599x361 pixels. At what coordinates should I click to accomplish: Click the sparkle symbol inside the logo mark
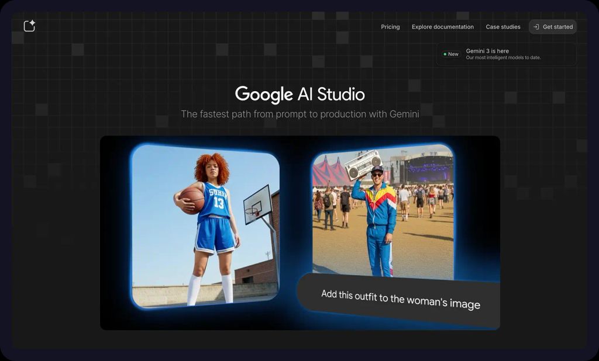(x=33, y=22)
